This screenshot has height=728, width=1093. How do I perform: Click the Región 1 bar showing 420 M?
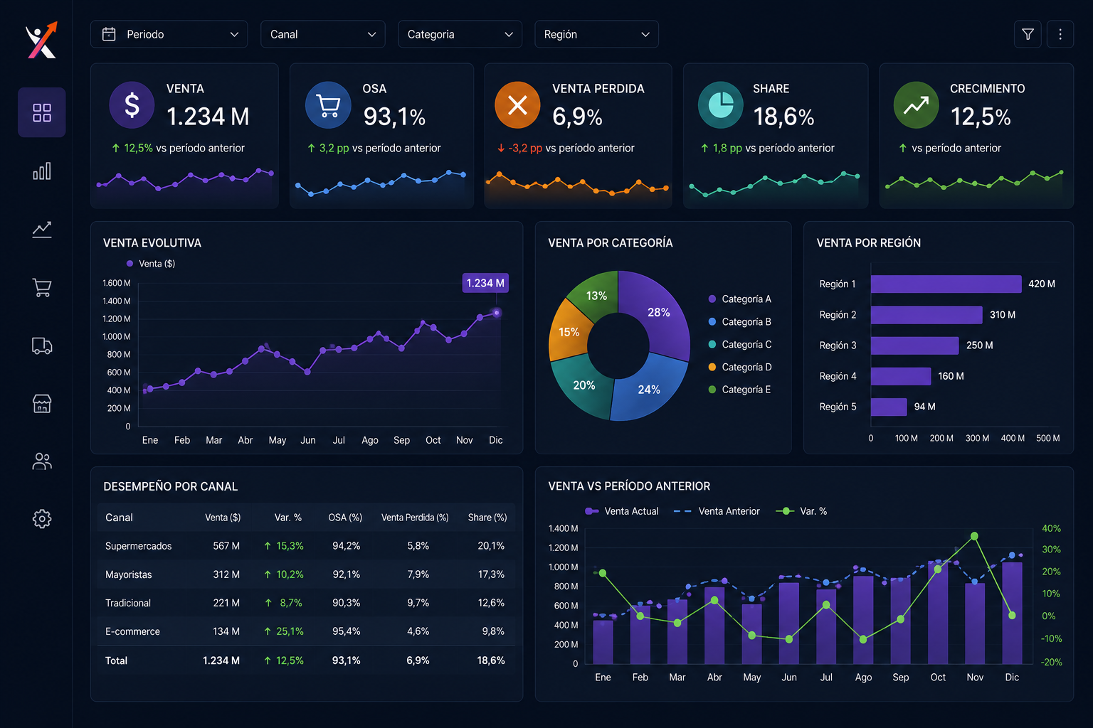[x=946, y=284]
